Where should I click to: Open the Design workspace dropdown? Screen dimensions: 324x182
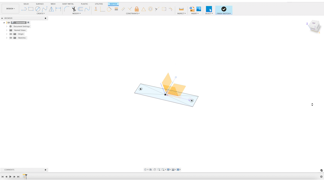10,9
